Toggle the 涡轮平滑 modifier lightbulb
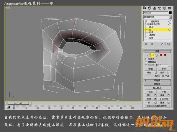177x132 pixels. click(x=145, y=22)
